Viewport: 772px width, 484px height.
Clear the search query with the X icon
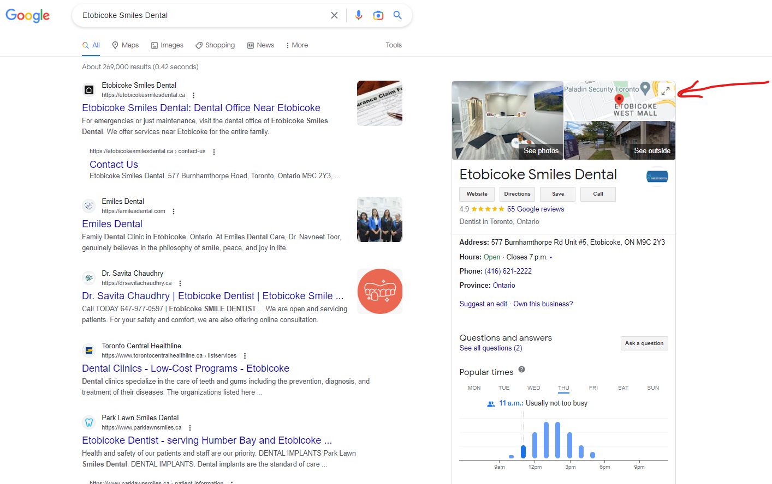[334, 15]
